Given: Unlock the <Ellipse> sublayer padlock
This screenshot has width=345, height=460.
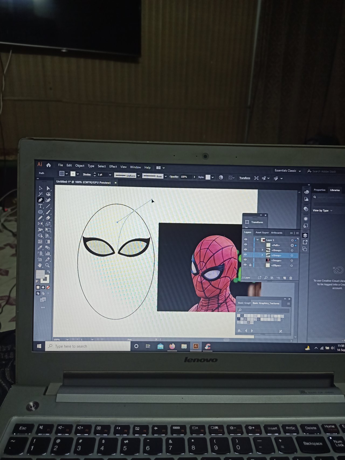Looking at the screenshot, I should [250, 265].
